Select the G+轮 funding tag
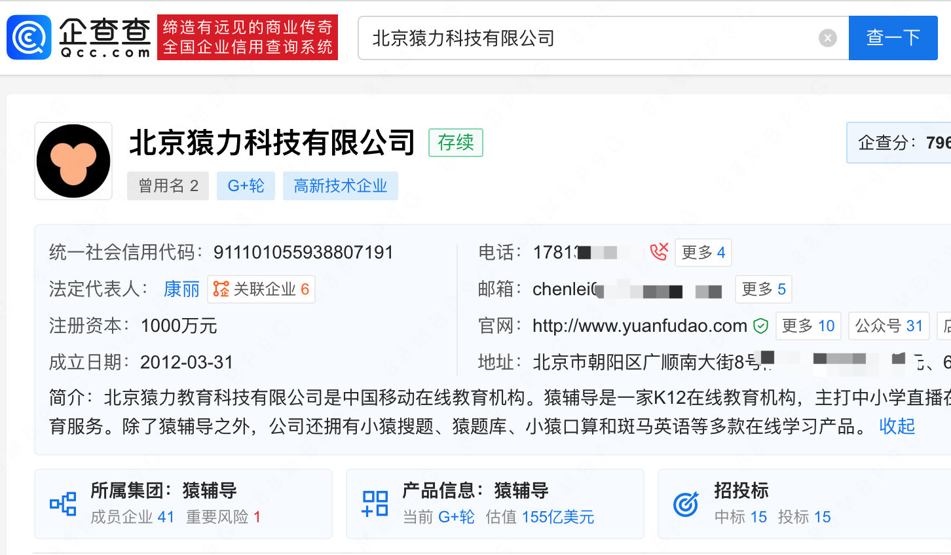951x555 pixels. [x=246, y=186]
